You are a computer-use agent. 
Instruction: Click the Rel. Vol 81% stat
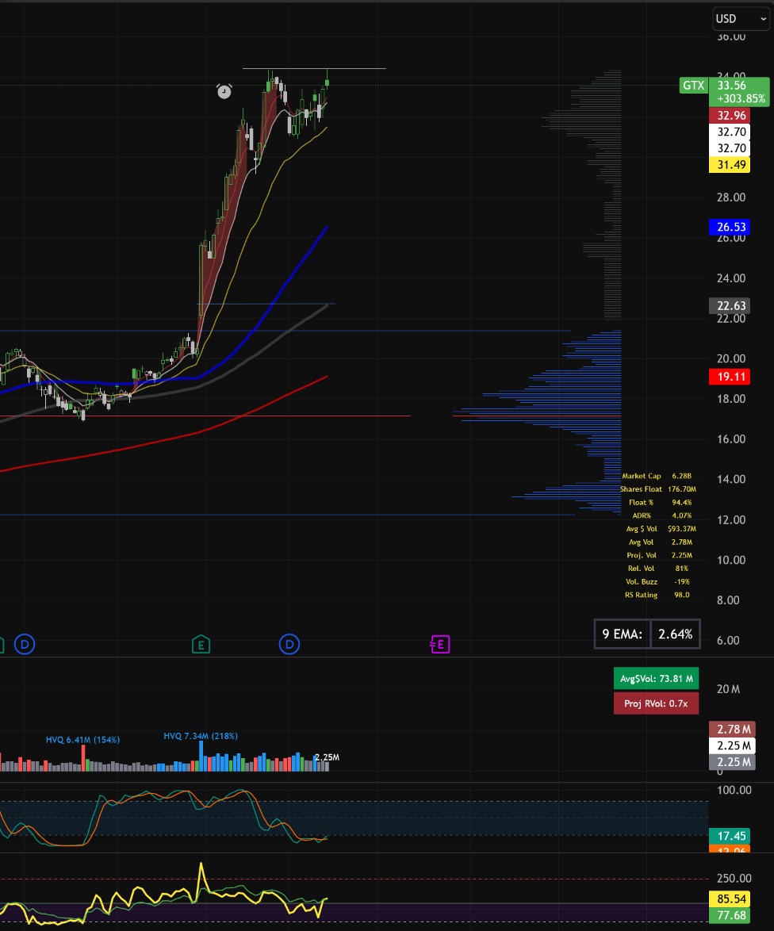658,569
